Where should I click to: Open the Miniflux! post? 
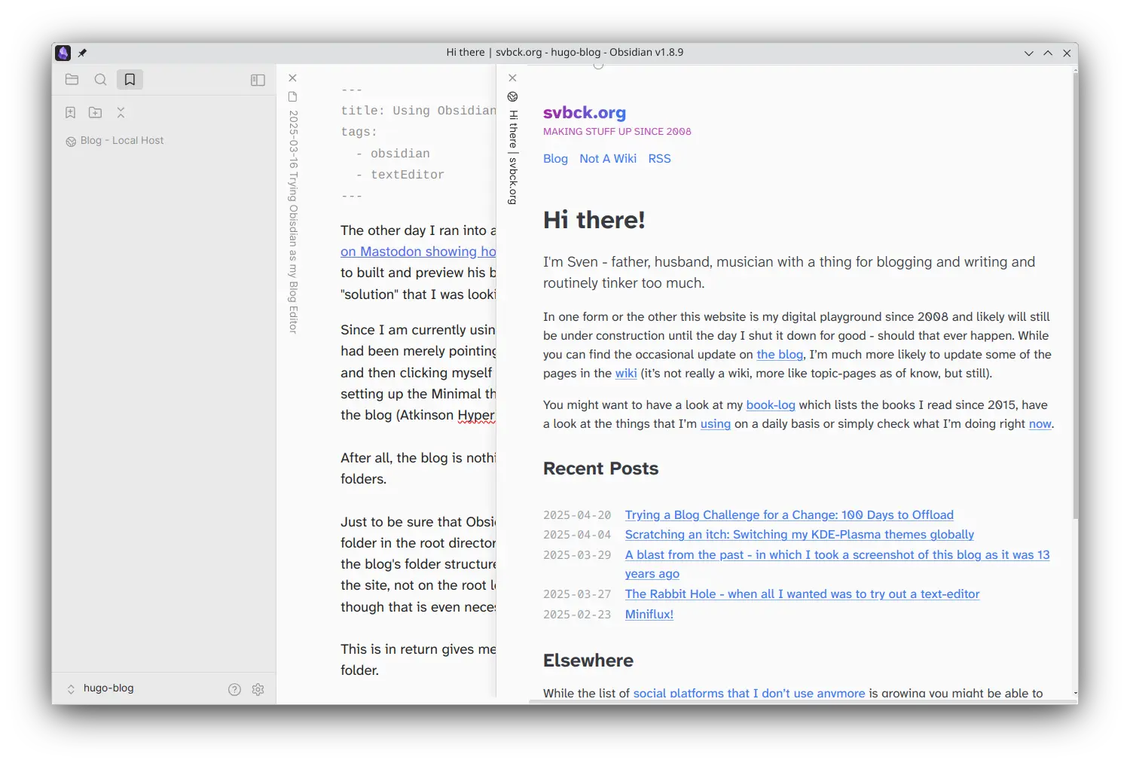click(x=649, y=615)
